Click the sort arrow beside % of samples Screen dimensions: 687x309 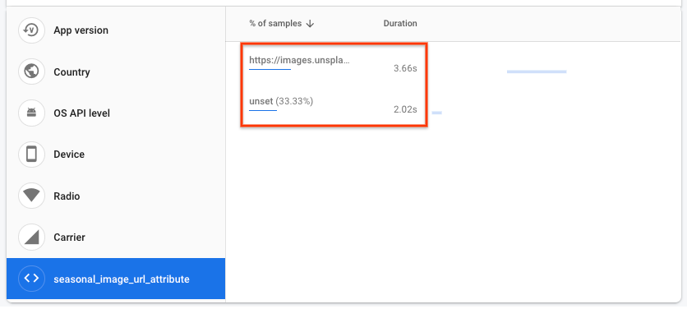tap(310, 24)
